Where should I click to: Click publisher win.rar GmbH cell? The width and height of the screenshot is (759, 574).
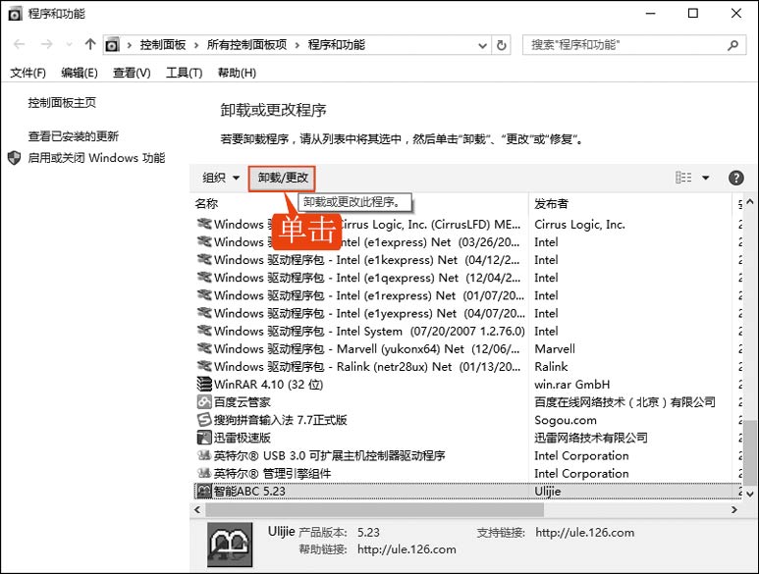click(572, 385)
